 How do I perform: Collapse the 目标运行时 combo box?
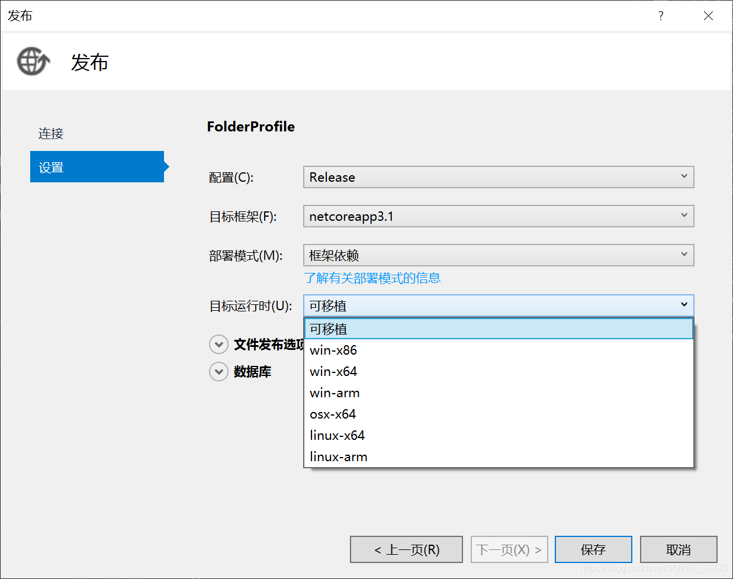click(x=499, y=305)
